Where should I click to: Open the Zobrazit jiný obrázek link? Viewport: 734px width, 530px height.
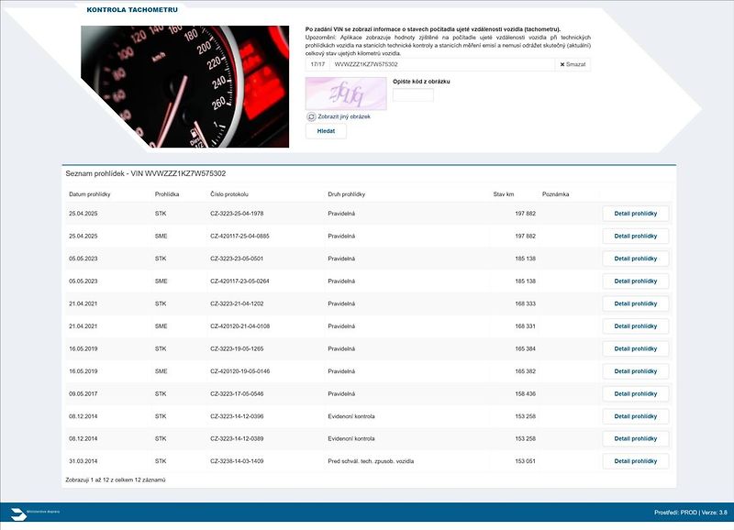pos(344,116)
